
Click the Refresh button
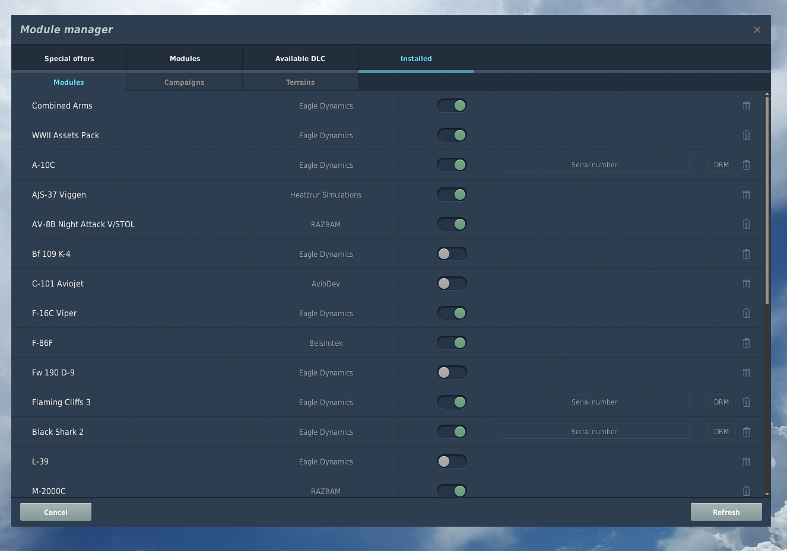[x=726, y=512]
